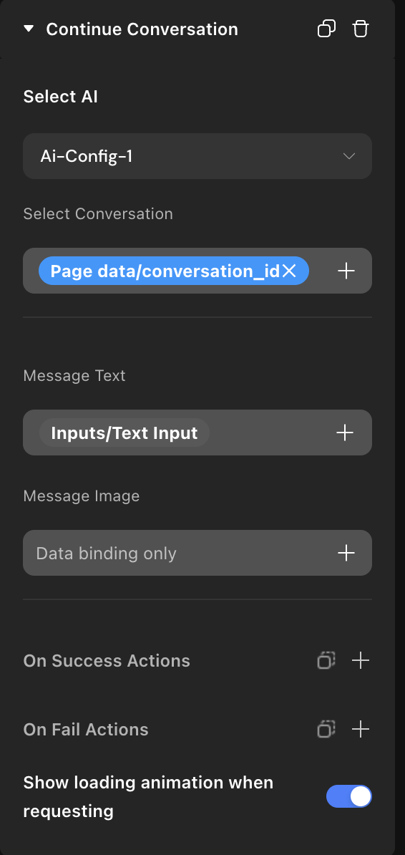Remove the Page data/conversation_id binding
Viewport: 405px width, 855px height.
(x=290, y=271)
